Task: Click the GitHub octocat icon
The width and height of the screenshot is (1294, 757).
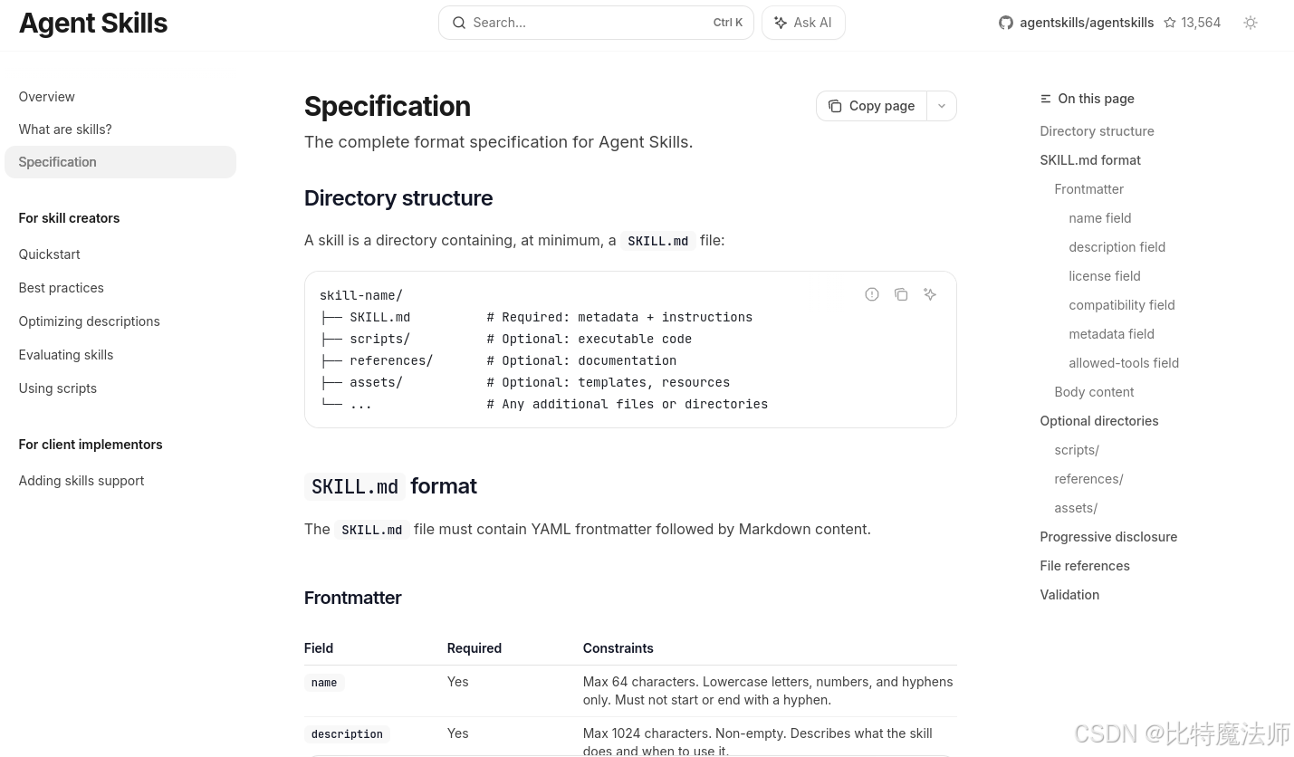Action: coord(1006,23)
